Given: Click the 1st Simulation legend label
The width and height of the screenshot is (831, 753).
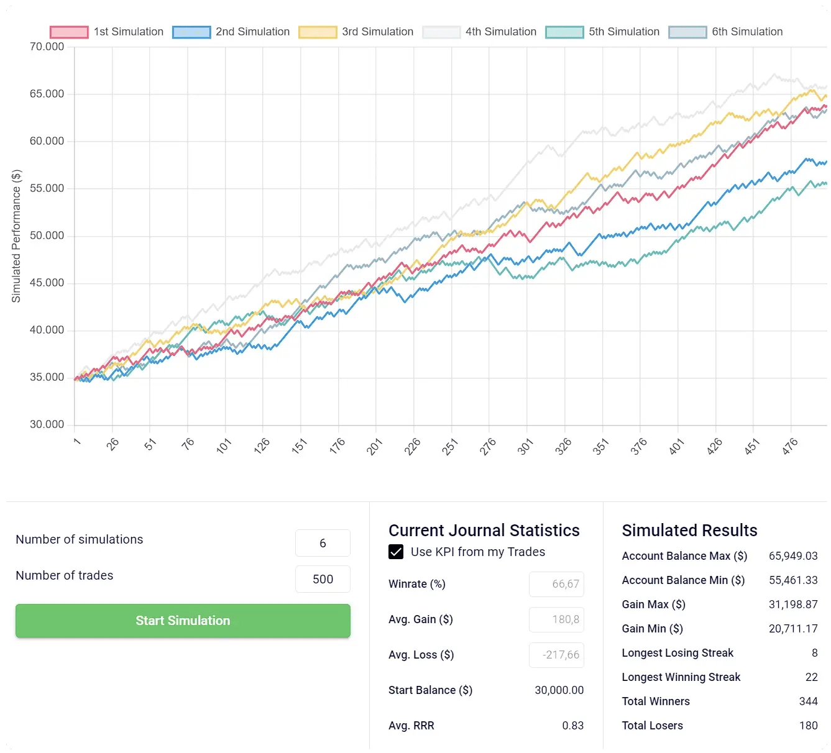Looking at the screenshot, I should click(x=129, y=32).
